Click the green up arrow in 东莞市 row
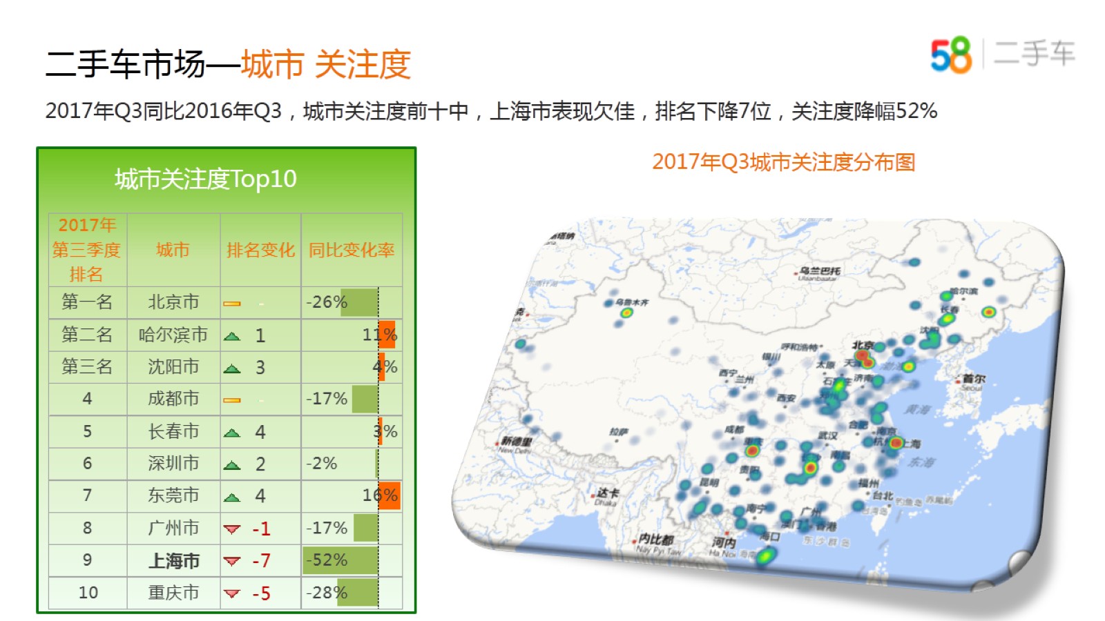The width and height of the screenshot is (1105, 621). pos(232,497)
